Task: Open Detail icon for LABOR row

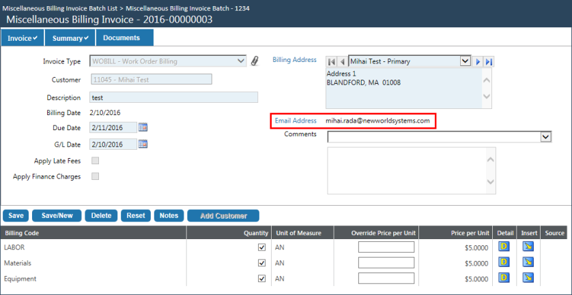Action: 504,247
